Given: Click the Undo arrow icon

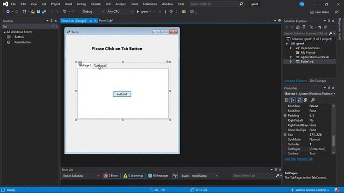Looking at the screenshot, I should [x=64, y=12].
